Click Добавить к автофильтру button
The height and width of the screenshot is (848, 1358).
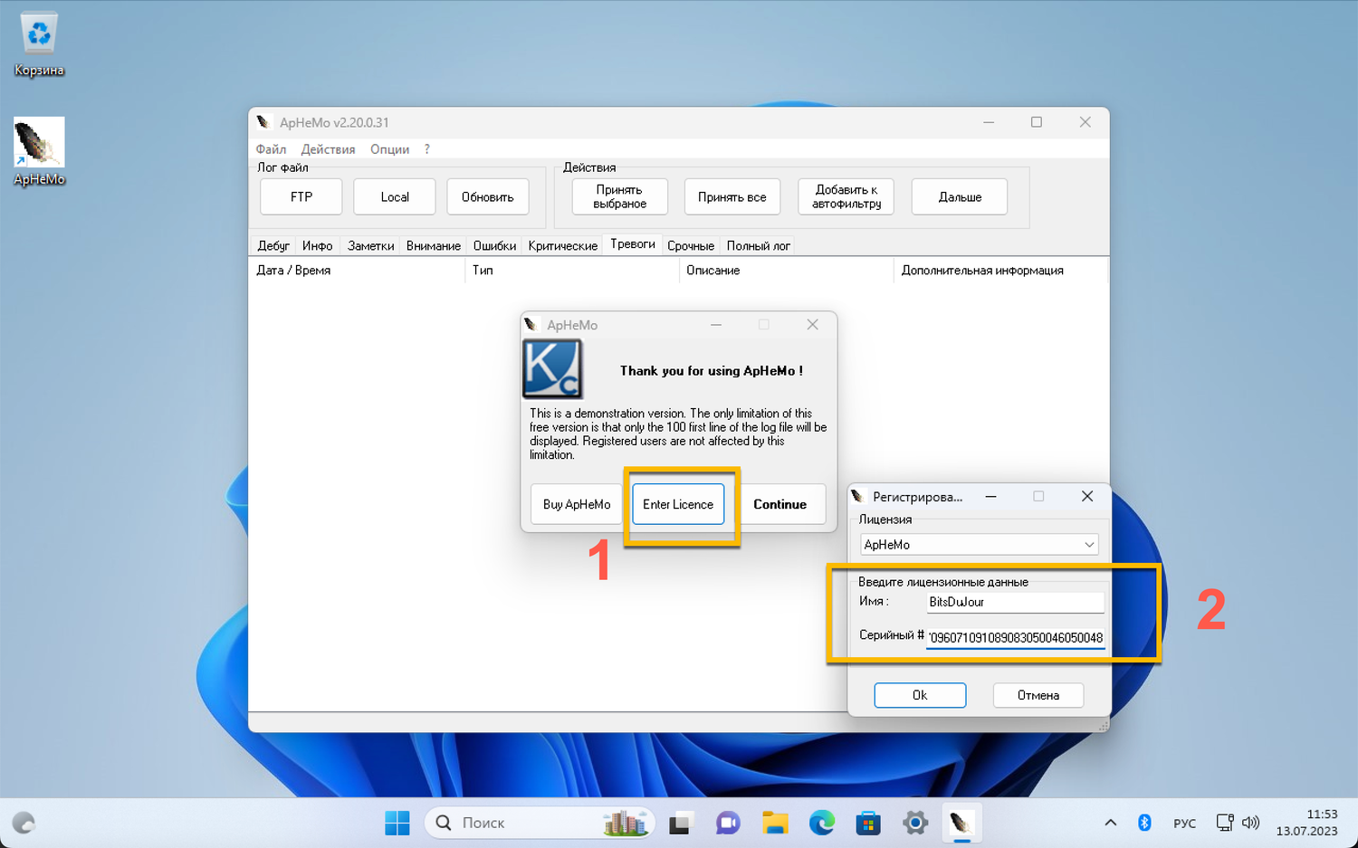[846, 196]
